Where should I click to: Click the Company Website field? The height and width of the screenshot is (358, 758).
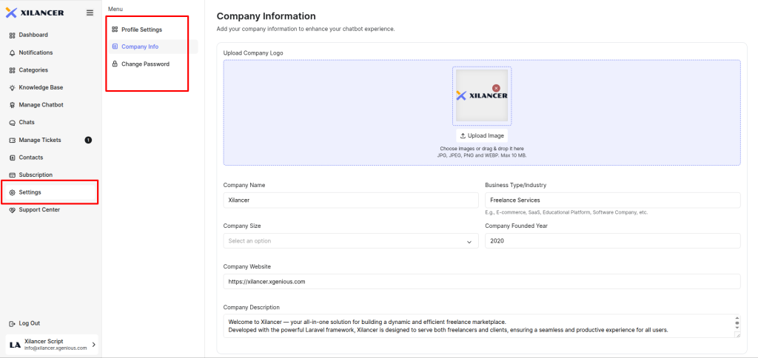(x=482, y=282)
